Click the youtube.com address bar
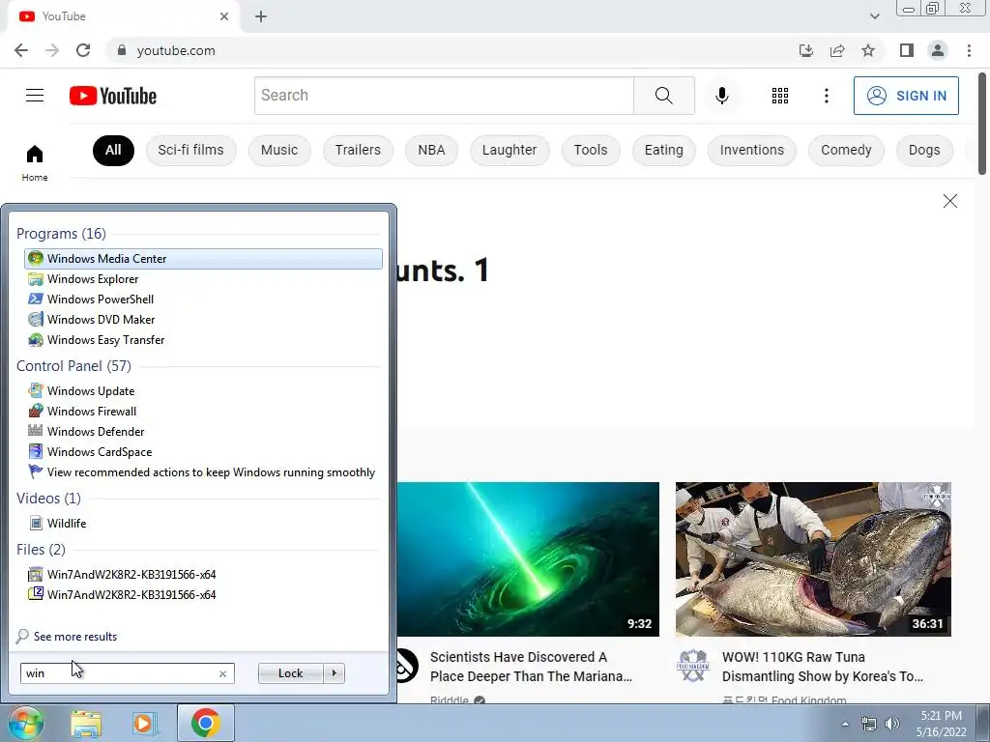 coord(449,50)
